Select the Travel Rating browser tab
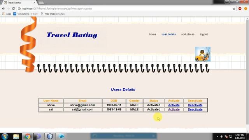 click(x=19, y=3)
